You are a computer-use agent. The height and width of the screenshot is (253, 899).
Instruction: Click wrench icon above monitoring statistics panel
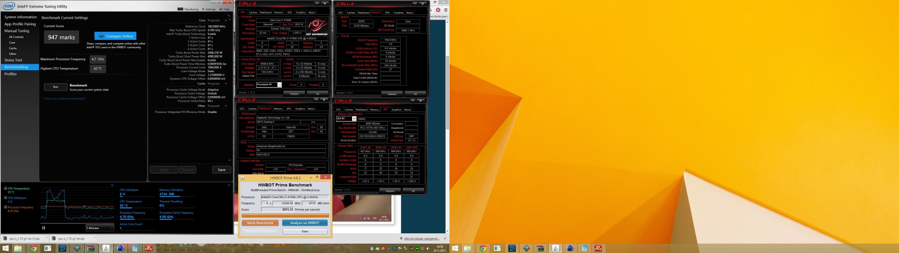[x=230, y=186]
